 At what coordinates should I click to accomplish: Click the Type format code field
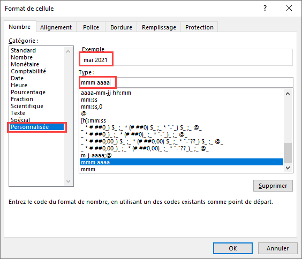click(x=186, y=82)
